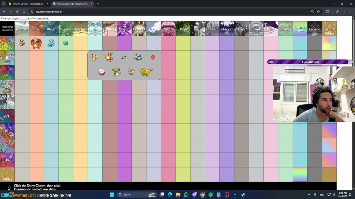This screenshot has height=199, width=355.
Task: Click the Ghost type header
Action: 212,29
